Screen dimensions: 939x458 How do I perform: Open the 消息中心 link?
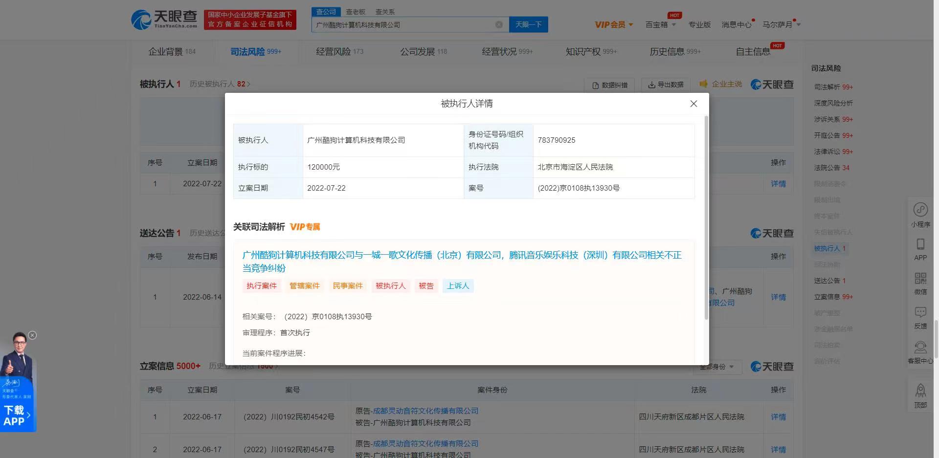pyautogui.click(x=737, y=24)
